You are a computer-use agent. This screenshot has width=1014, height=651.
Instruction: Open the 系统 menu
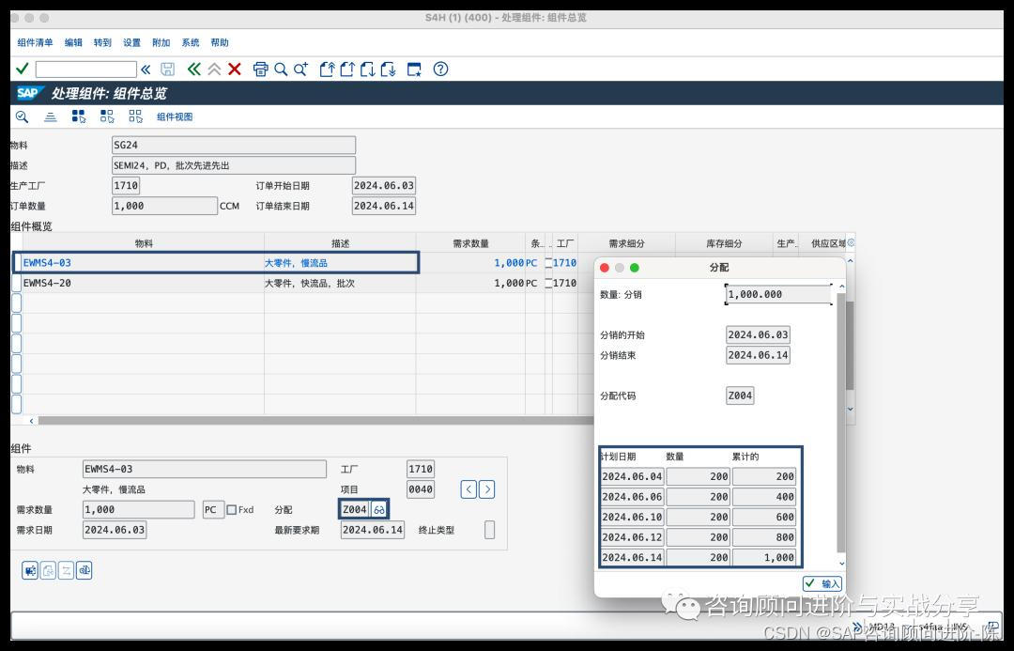pyautogui.click(x=190, y=42)
